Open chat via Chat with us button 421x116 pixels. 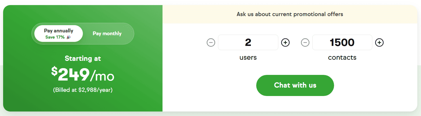pyautogui.click(x=295, y=85)
